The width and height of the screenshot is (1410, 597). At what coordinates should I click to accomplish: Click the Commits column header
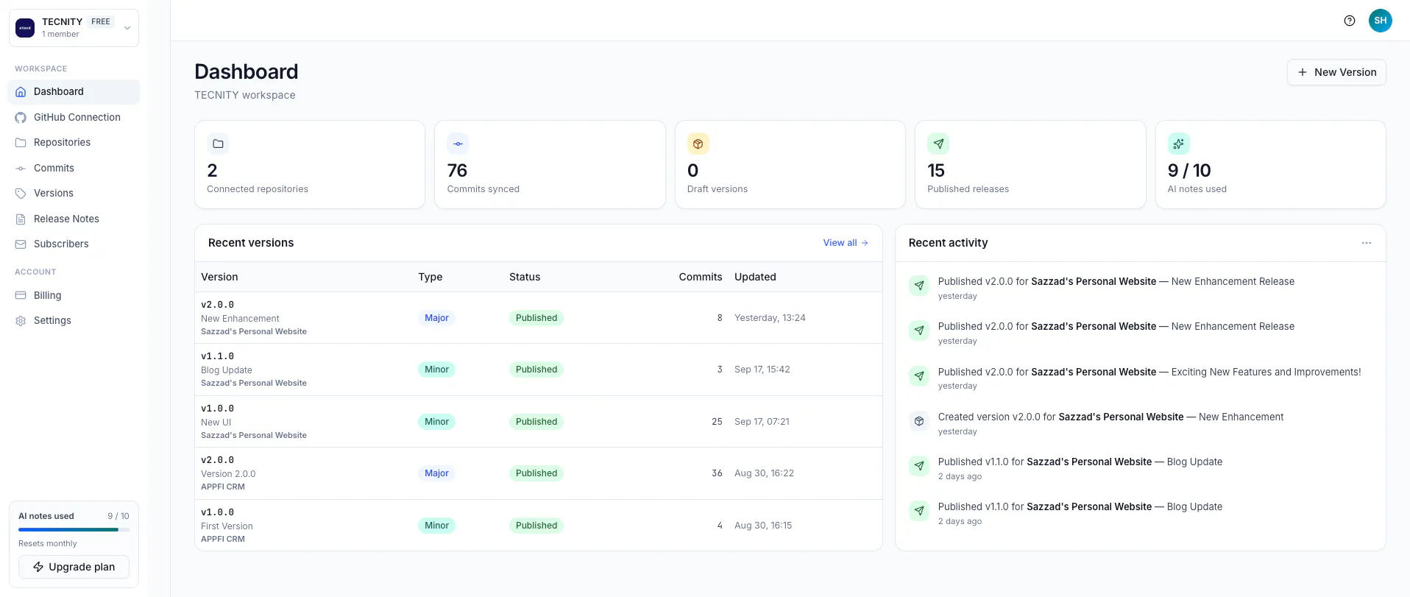pyautogui.click(x=701, y=277)
